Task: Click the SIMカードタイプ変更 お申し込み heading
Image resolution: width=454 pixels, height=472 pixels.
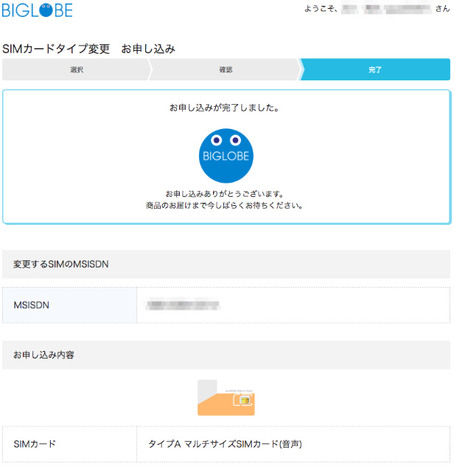Action: click(88, 49)
